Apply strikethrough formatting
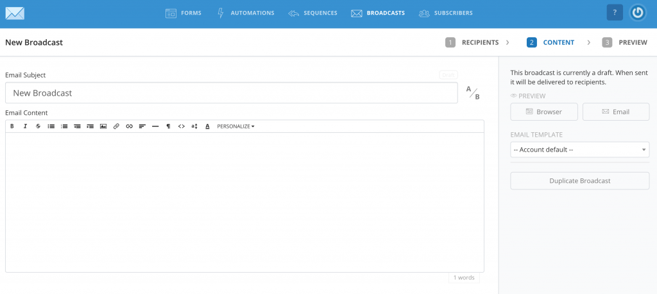 (38, 126)
